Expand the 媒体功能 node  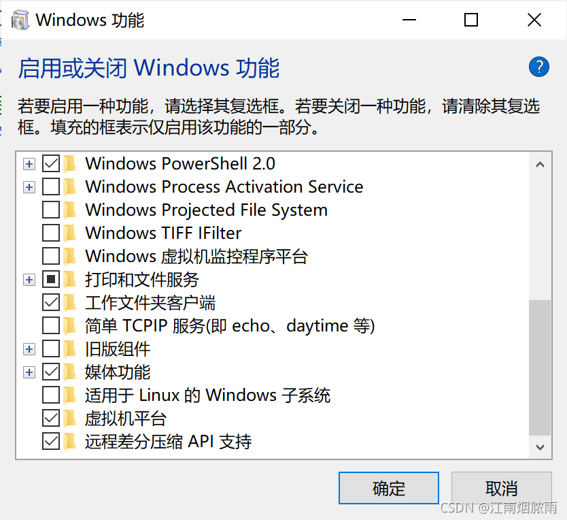tap(29, 372)
